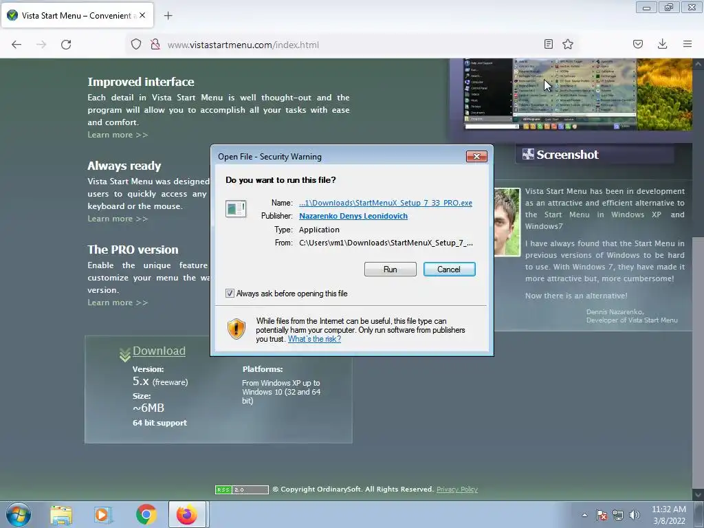The height and width of the screenshot is (528, 704).
Task: Click the Improved interface heading
Action: pyautogui.click(x=141, y=82)
